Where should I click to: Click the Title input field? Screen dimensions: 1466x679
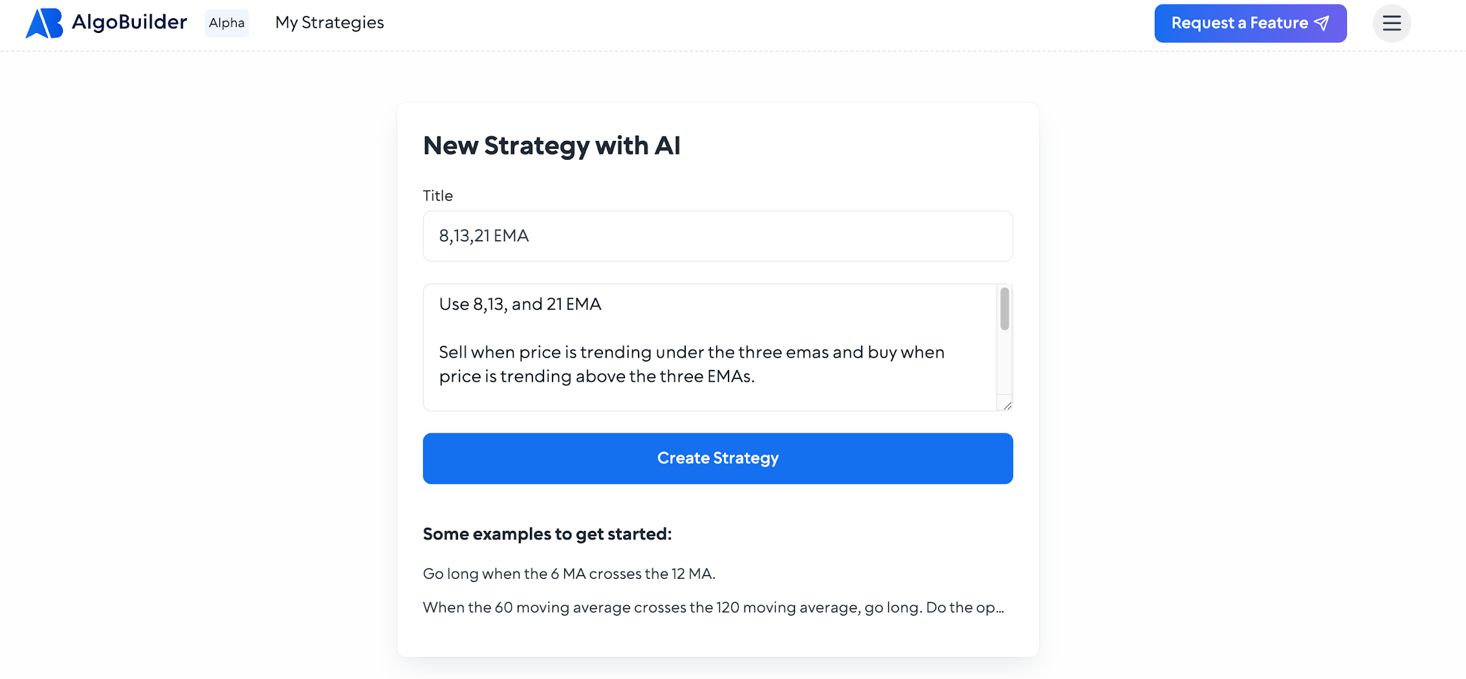tap(717, 236)
